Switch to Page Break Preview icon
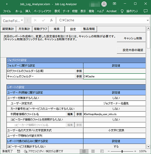 [x=102, y=151]
